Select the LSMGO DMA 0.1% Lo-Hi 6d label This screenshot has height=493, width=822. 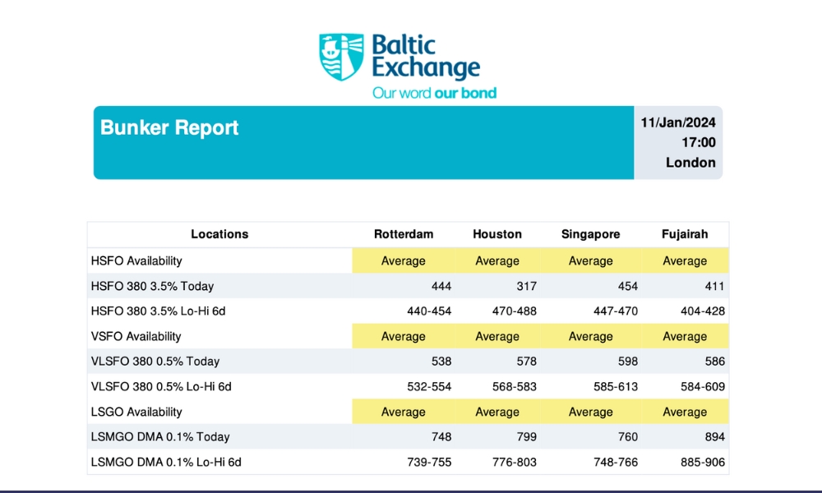point(166,463)
